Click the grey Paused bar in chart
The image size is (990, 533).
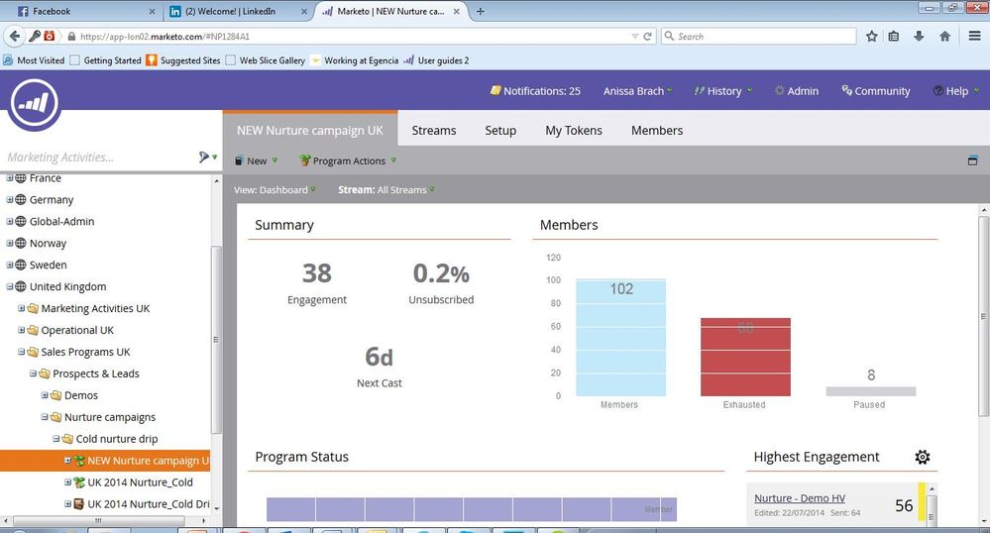click(x=871, y=391)
